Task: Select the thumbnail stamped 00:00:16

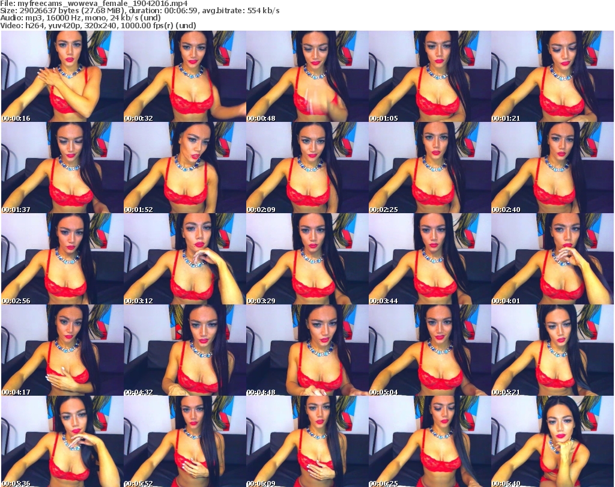Action: (62, 76)
